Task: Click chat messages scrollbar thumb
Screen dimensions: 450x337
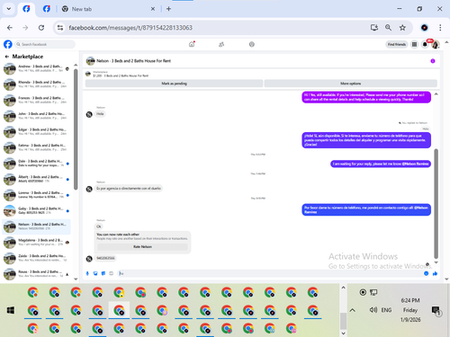Action: coord(436,204)
